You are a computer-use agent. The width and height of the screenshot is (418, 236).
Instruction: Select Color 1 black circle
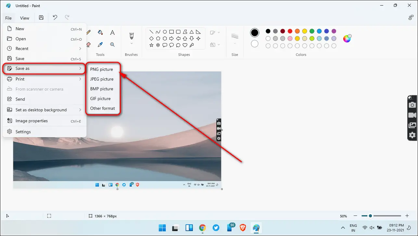tap(255, 33)
